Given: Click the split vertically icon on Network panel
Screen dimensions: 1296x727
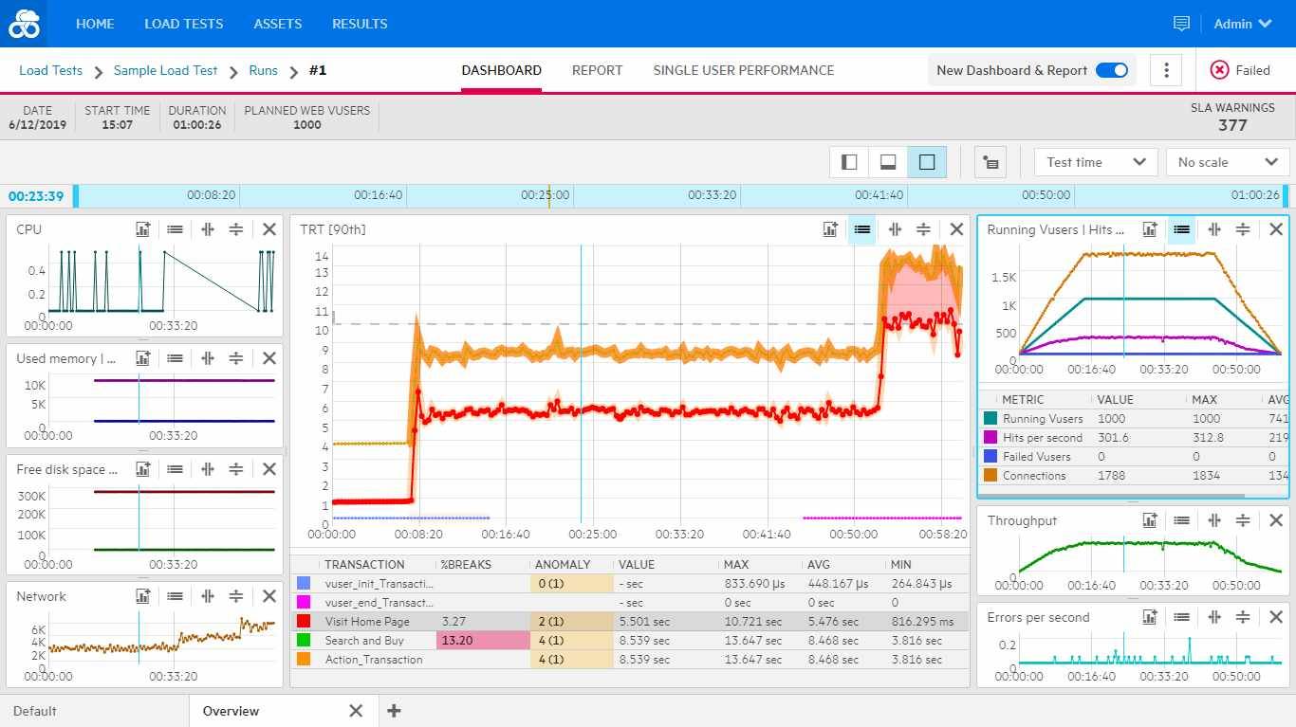Looking at the screenshot, I should tap(208, 595).
